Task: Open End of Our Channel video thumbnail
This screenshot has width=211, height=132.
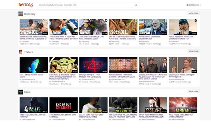Action: [63, 105]
